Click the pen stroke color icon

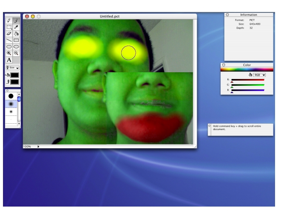[x=8, y=82]
